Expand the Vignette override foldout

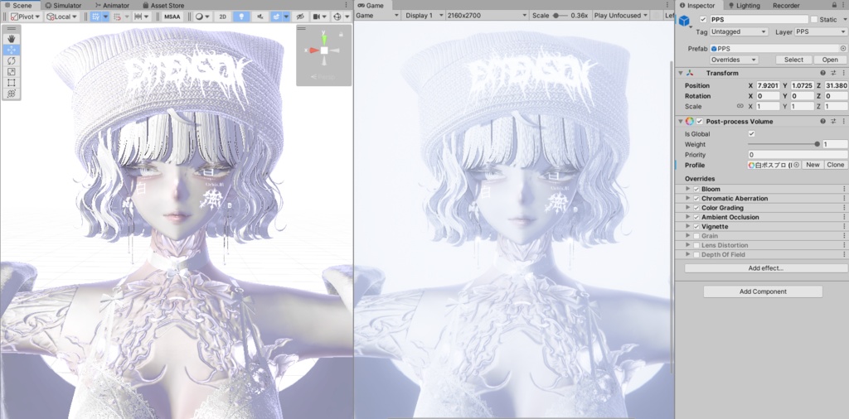pos(688,227)
